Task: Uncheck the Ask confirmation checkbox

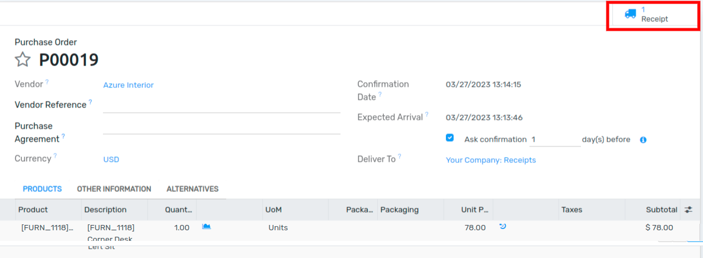Action: pyautogui.click(x=450, y=138)
